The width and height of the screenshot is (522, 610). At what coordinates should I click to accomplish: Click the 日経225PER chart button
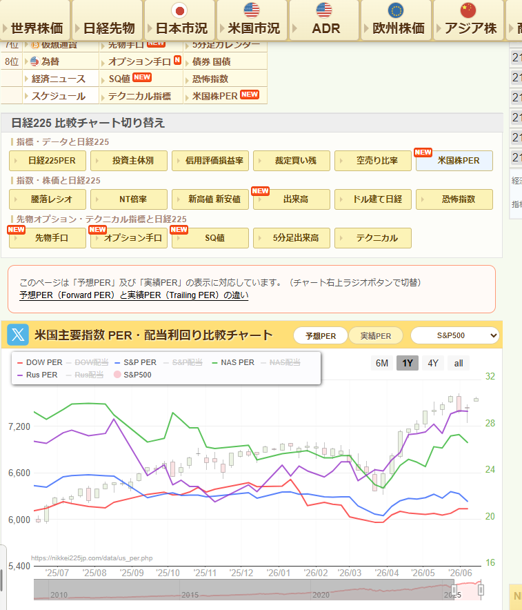tap(48, 161)
